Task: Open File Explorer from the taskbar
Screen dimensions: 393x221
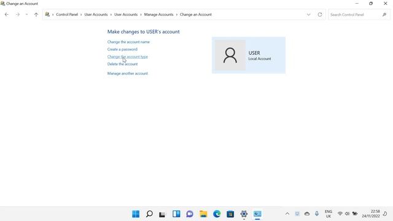Action: [x=203, y=214]
